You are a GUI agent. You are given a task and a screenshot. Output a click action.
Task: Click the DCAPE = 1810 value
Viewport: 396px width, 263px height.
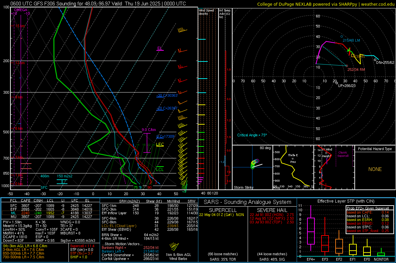point(15,237)
